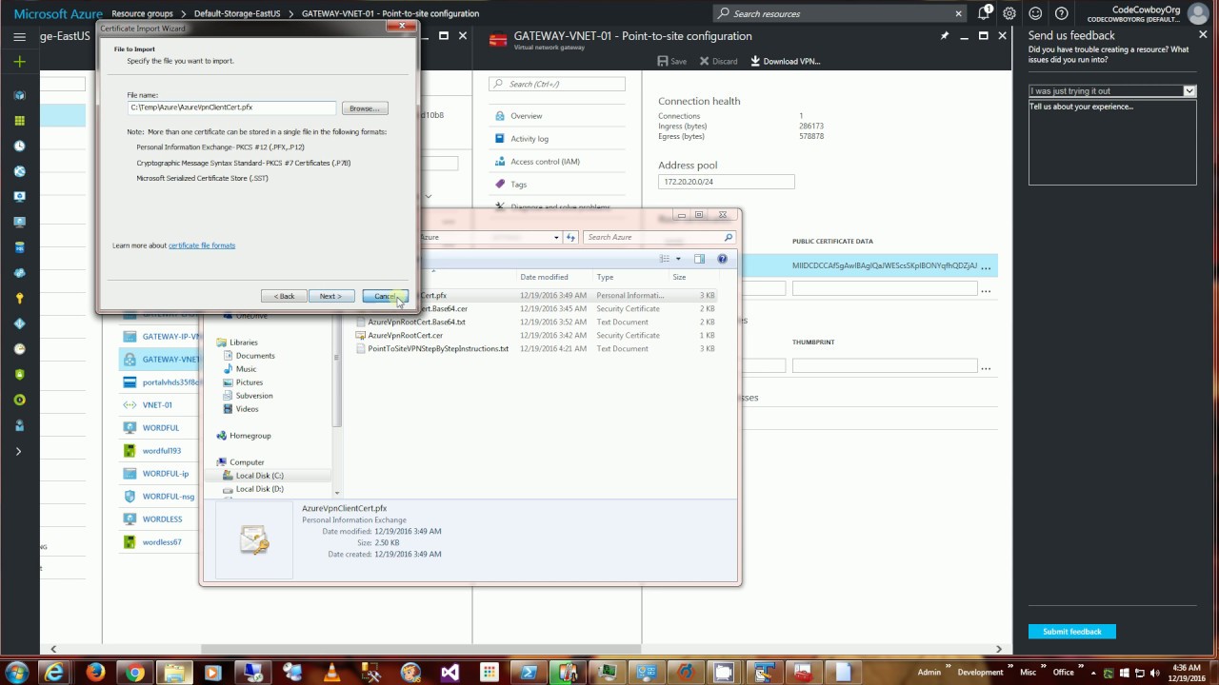Open ellipsis menu for the root certificate row
The image size is (1219, 685).
[987, 266]
